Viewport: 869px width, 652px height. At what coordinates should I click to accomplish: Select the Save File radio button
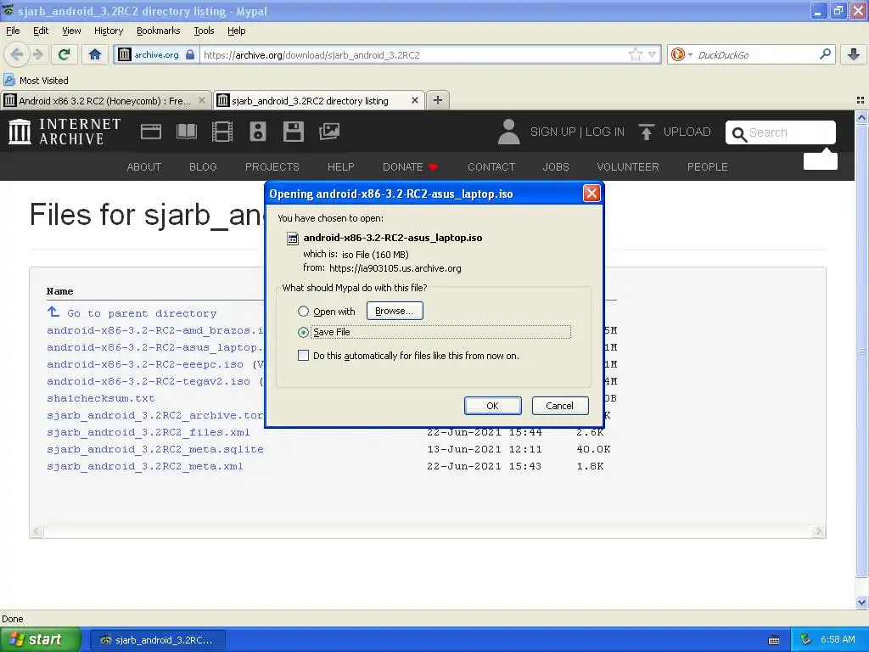(x=303, y=332)
